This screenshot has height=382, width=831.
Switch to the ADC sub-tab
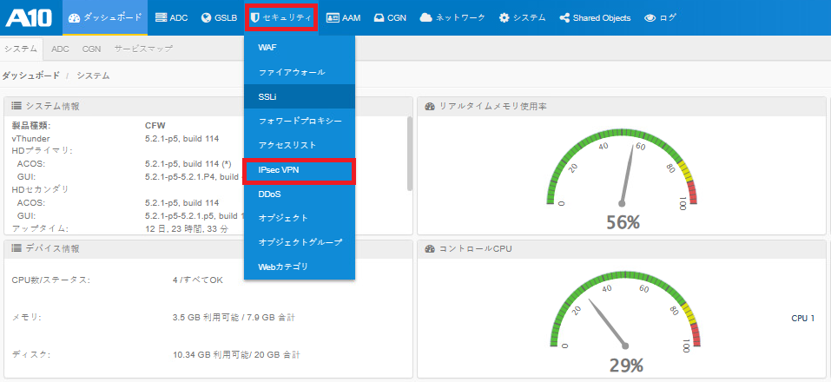60,49
